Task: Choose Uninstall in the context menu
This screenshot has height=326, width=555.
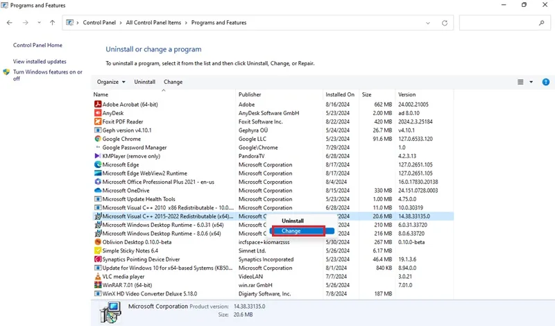Action: coord(292,221)
